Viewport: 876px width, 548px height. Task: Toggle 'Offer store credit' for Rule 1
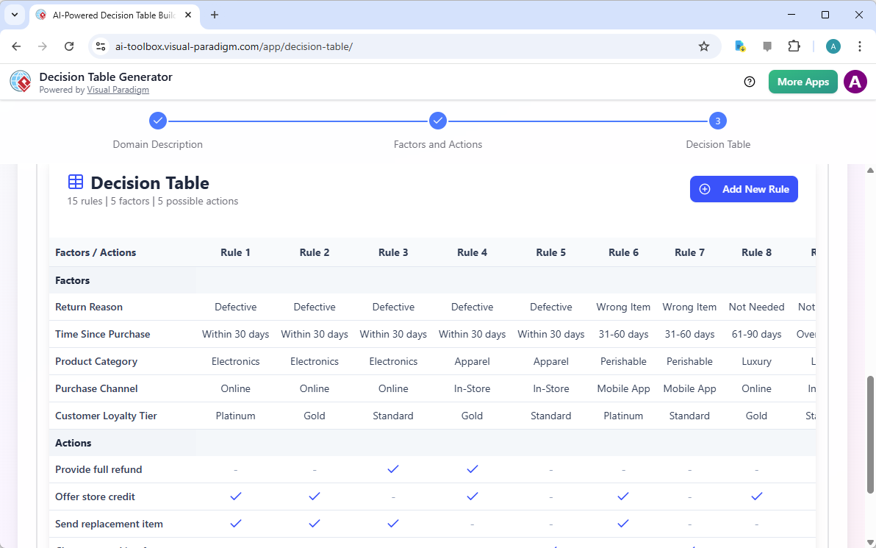235,496
